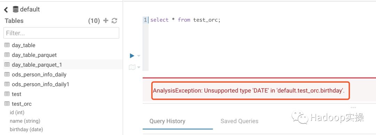Click the table icon beside test_orc

(x=7, y=104)
